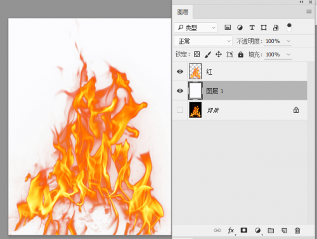Hide 图层 1 layer visibility eye
The width and height of the screenshot is (317, 239).
pos(180,91)
